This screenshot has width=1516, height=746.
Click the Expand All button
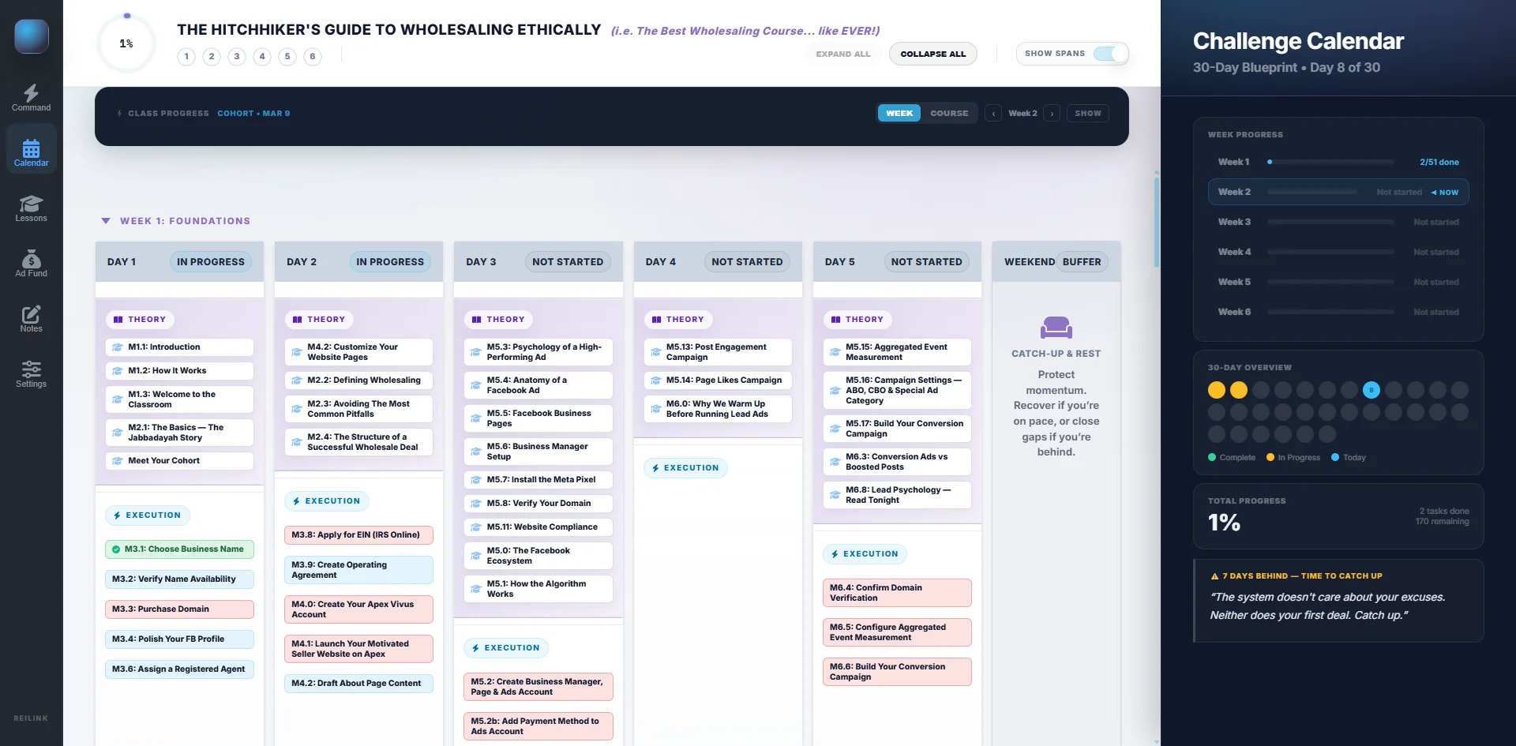point(843,54)
